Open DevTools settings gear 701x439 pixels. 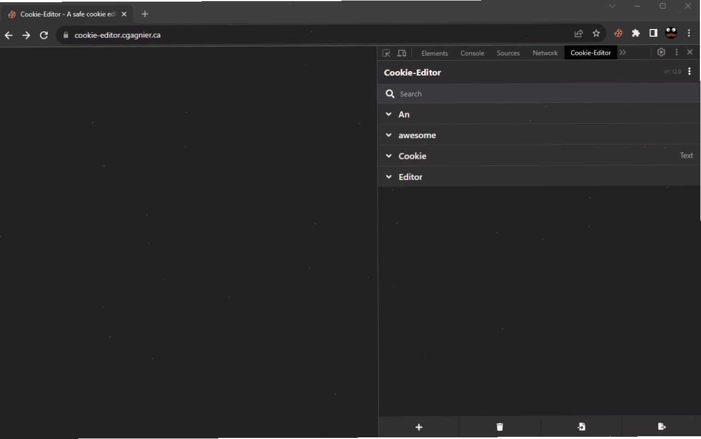(661, 52)
